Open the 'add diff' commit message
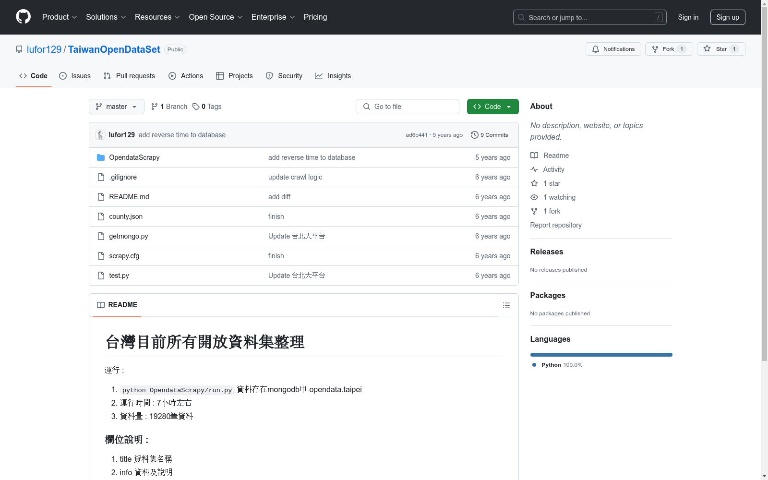The width and height of the screenshot is (768, 480). point(279,197)
